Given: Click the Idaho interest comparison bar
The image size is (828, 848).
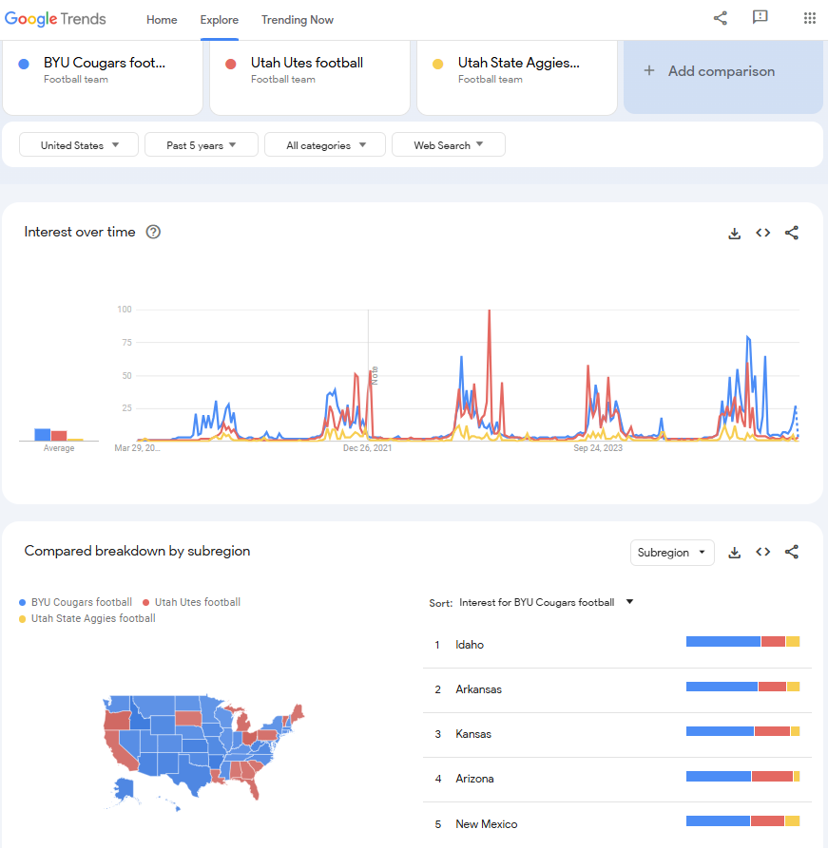Looking at the screenshot, I should 743,642.
